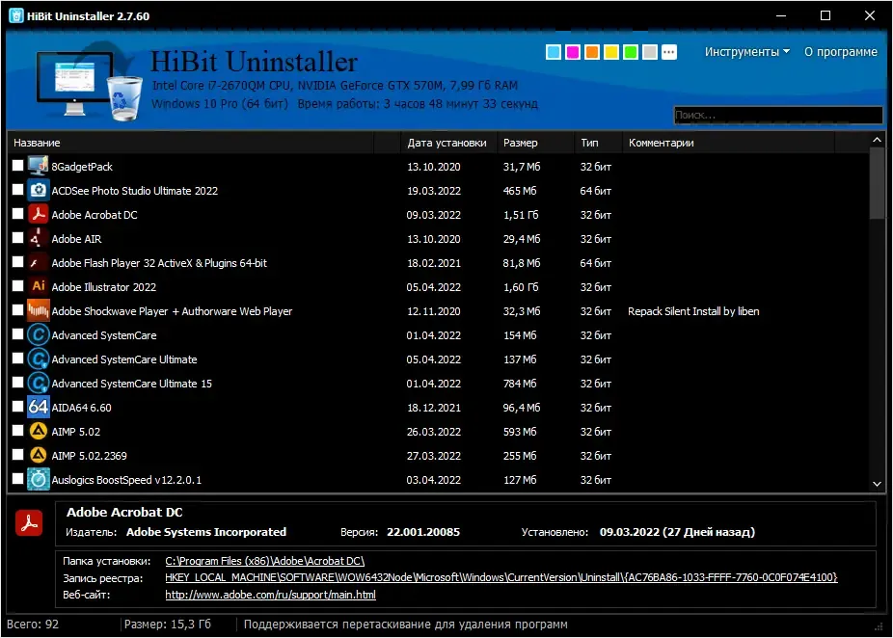Click the 1,60 Гб size cell
The width and height of the screenshot is (893, 638).
(521, 287)
